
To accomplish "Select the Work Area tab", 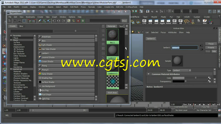I will [x=112, y=93].
